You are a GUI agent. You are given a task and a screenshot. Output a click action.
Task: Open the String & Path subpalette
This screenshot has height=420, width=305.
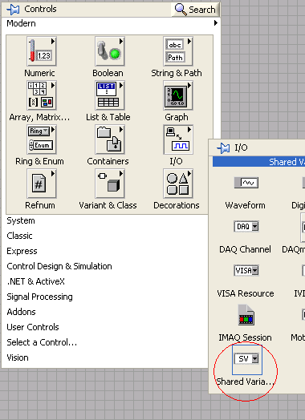point(178,51)
